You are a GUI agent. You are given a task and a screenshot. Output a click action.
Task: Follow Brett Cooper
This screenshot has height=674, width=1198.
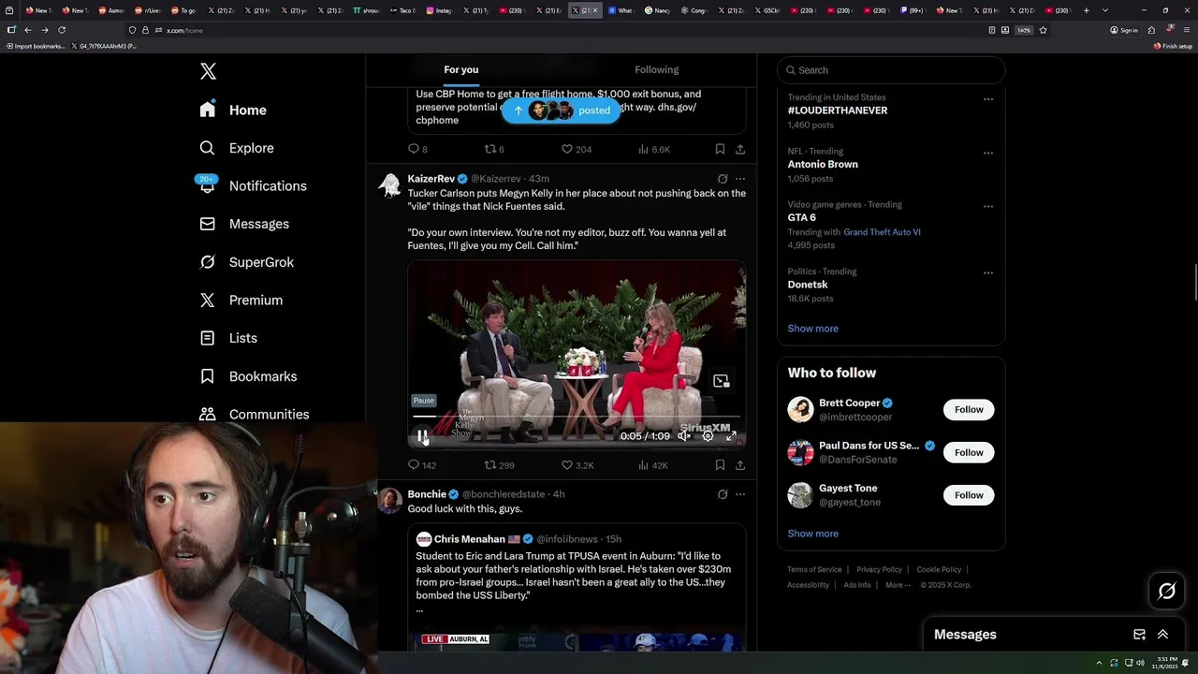pos(969,409)
